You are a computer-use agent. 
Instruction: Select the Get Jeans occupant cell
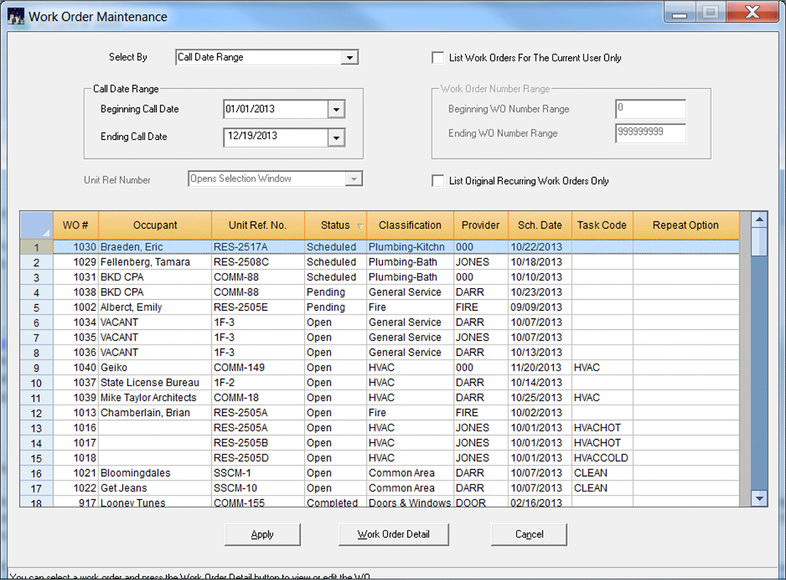point(155,488)
